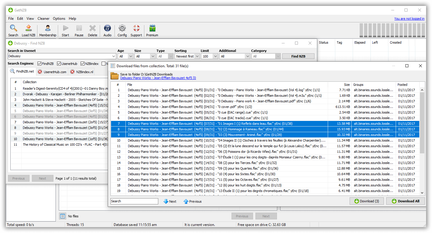This screenshot has height=233, width=432.
Task: Open the Debussy Piano Works folder link
Action: pos(158,78)
